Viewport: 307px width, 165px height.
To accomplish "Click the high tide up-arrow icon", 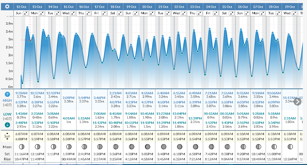I will point(7,94).
